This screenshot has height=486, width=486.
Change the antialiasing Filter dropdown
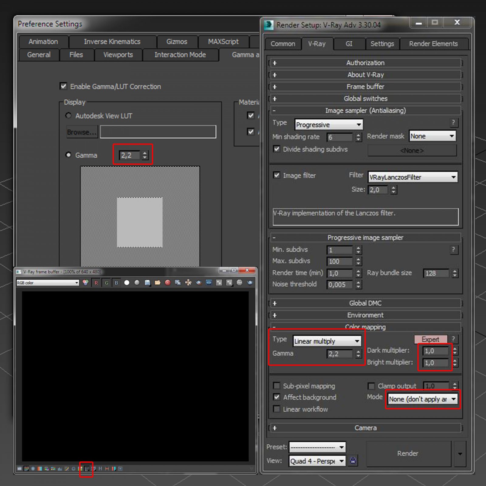412,177
